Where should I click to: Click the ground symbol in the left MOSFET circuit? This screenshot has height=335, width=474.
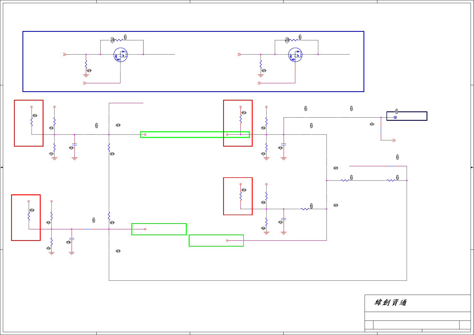coord(86,76)
